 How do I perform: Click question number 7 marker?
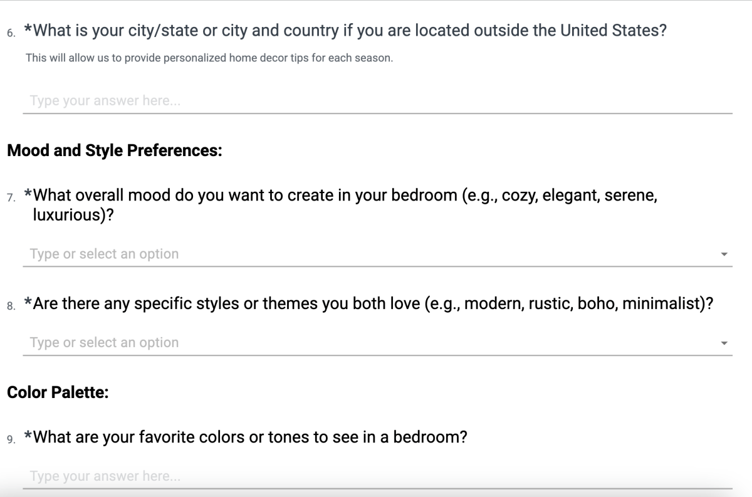point(11,198)
